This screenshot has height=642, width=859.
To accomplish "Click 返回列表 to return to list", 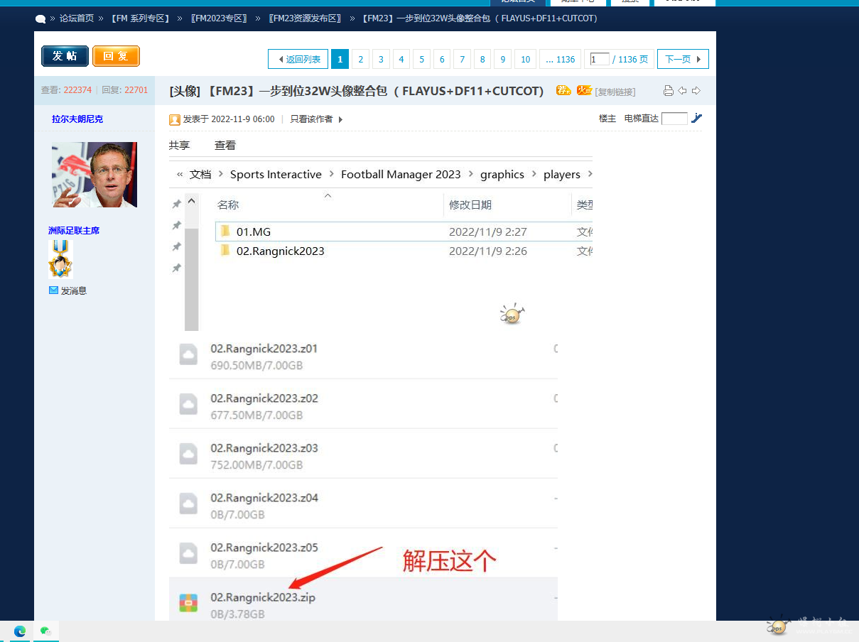I will coord(298,59).
